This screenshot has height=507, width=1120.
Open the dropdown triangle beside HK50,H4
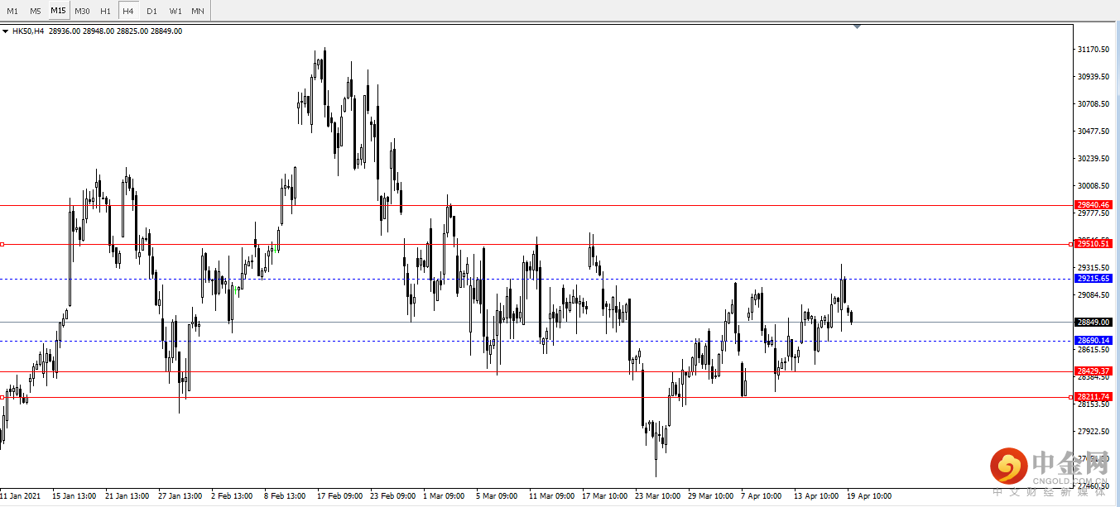point(6,31)
